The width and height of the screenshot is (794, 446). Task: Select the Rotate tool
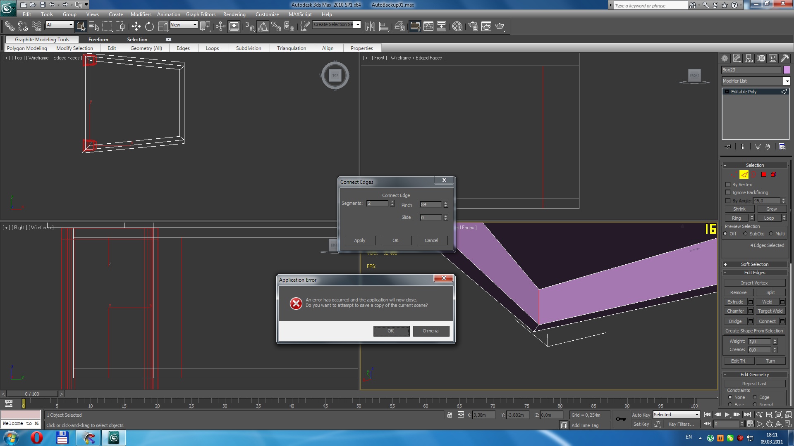tap(149, 26)
